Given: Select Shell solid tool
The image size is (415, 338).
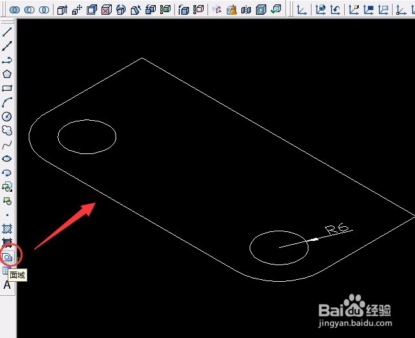Looking at the screenshot, I should pos(261,10).
